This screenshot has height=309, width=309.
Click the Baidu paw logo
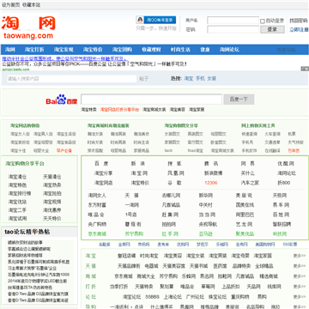click(62, 100)
